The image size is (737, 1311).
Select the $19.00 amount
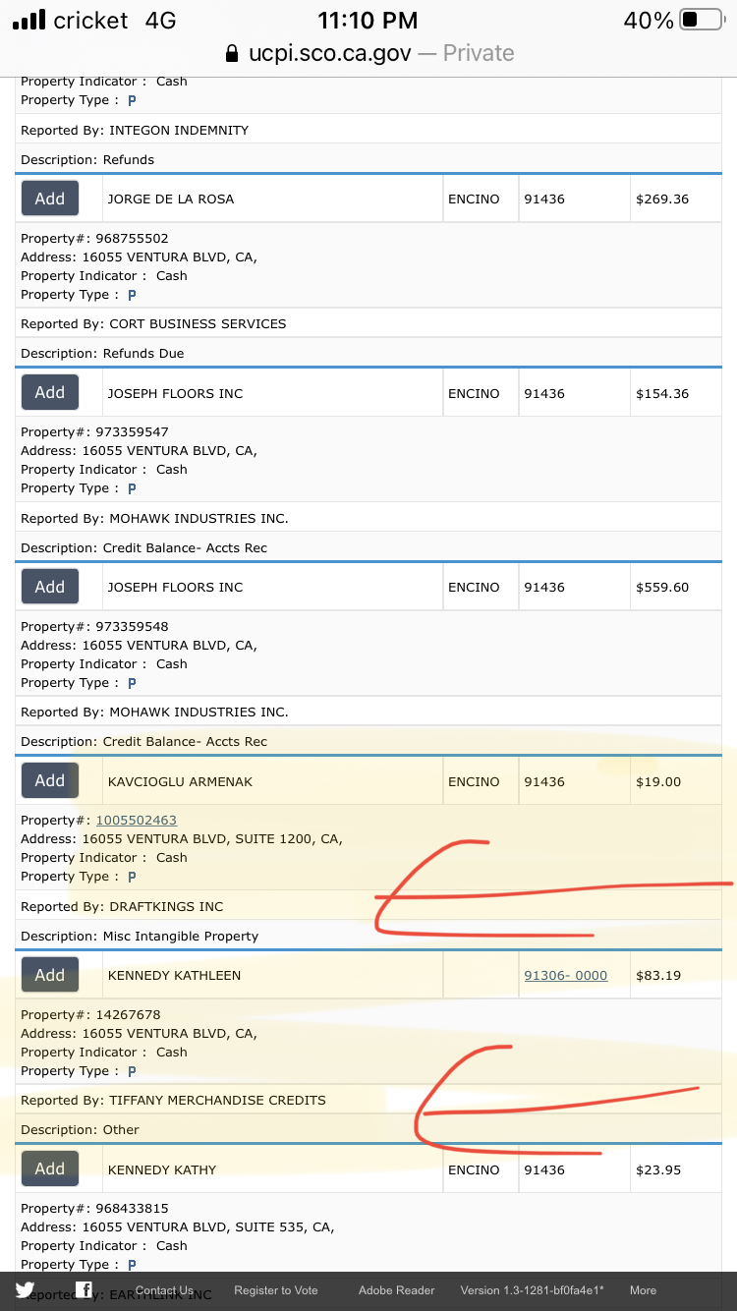click(x=658, y=782)
